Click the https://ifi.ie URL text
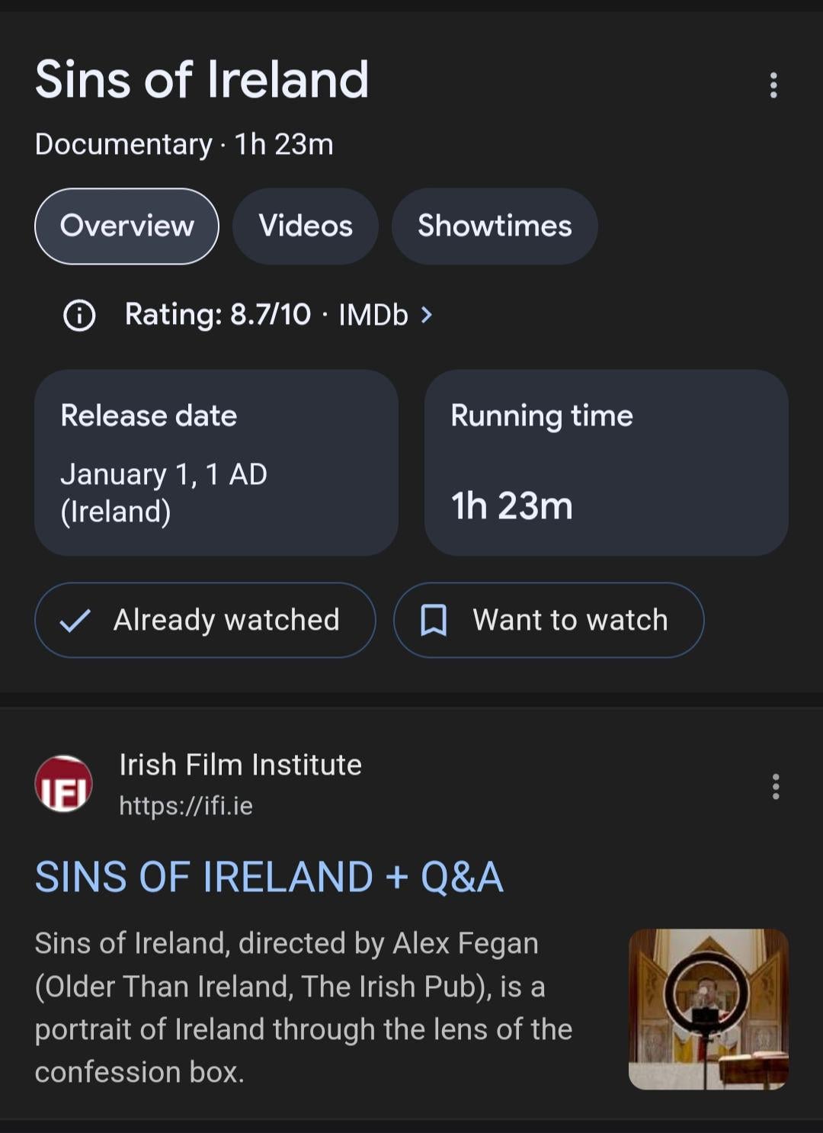 point(186,805)
